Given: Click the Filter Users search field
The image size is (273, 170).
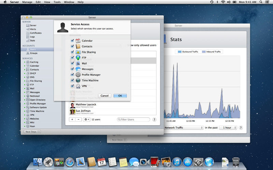Looking at the screenshot, I should [133, 120].
